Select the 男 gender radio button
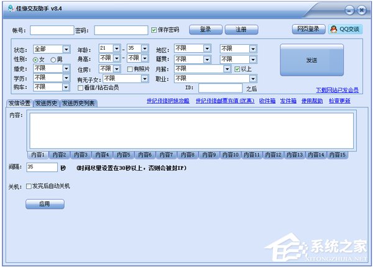 coord(53,59)
